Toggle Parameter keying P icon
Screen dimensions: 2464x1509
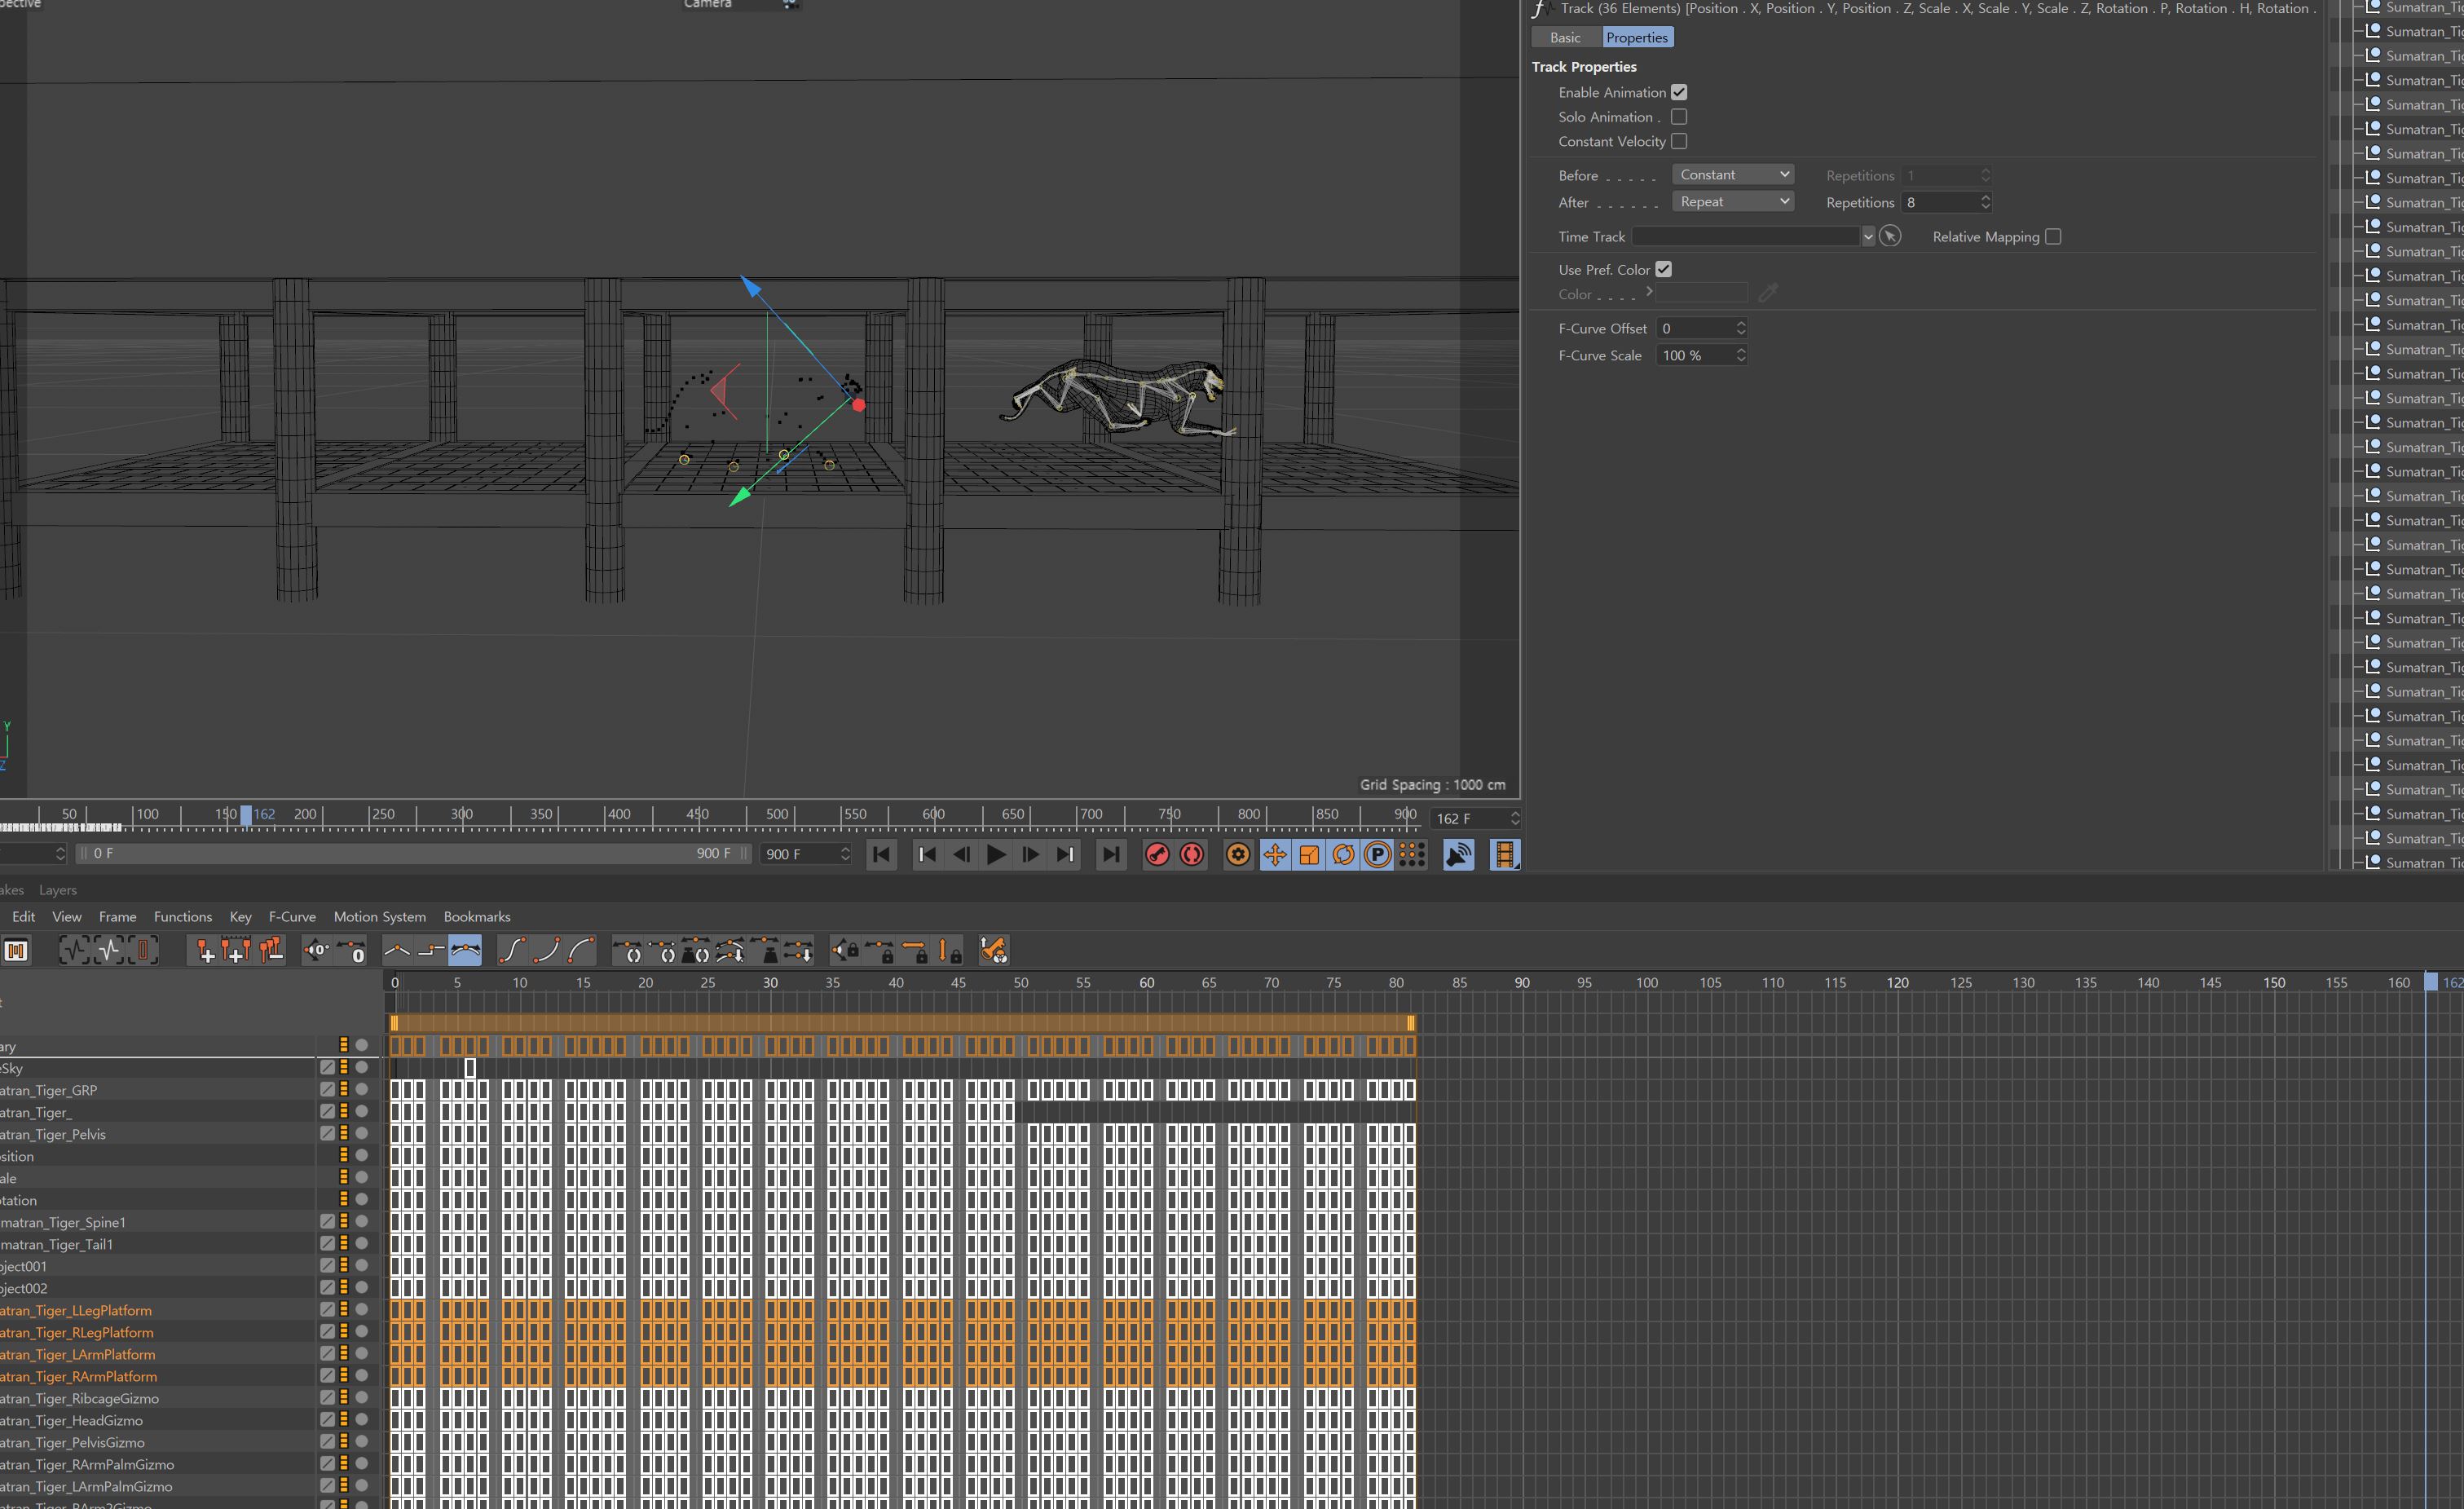tap(1378, 854)
